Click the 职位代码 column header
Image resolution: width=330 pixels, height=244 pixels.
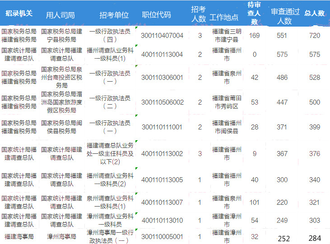click(156, 15)
